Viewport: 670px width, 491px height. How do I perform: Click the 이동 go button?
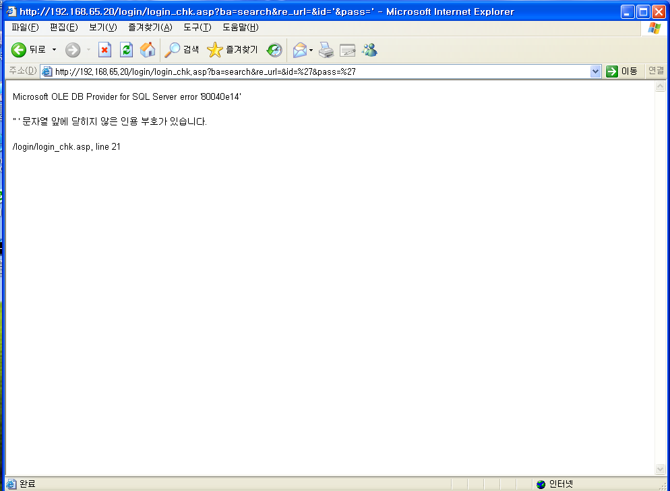click(x=621, y=71)
